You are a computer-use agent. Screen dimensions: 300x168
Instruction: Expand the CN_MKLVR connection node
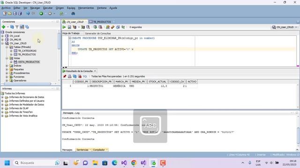point(2,40)
